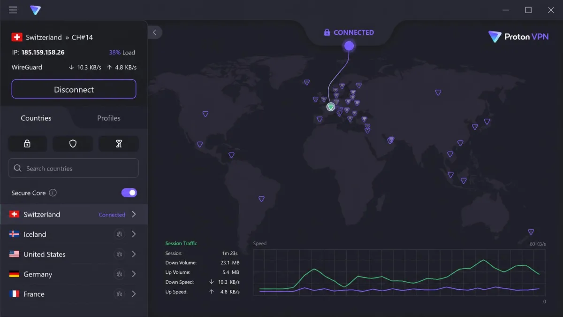This screenshot has height=317, width=563.
Task: Click the WireGuard protocol label
Action: pos(27,67)
